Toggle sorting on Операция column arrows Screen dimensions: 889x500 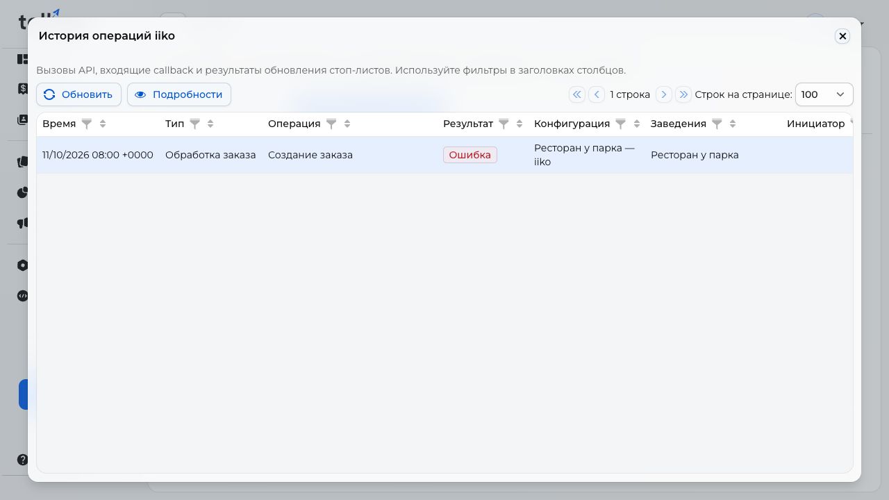coord(347,124)
